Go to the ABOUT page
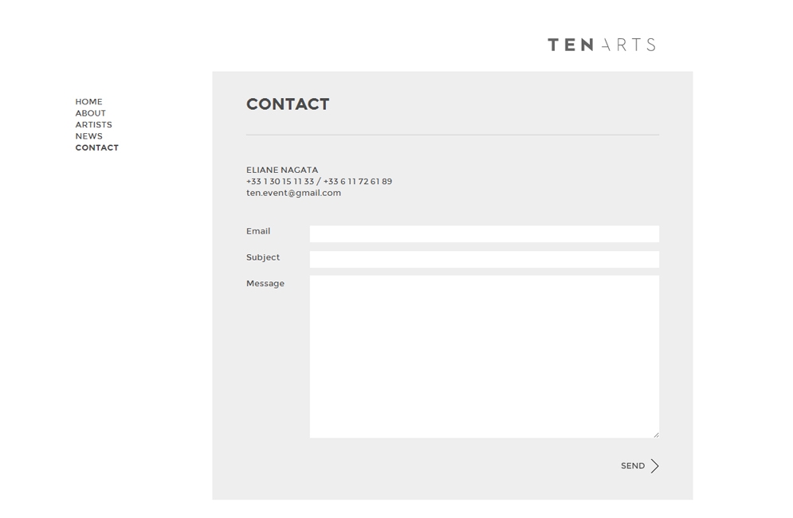Viewport: 793px width, 518px height. 91,113
